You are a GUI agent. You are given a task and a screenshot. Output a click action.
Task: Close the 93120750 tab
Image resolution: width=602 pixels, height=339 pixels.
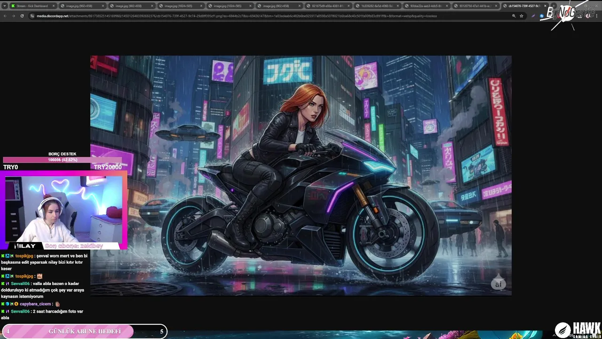496,6
